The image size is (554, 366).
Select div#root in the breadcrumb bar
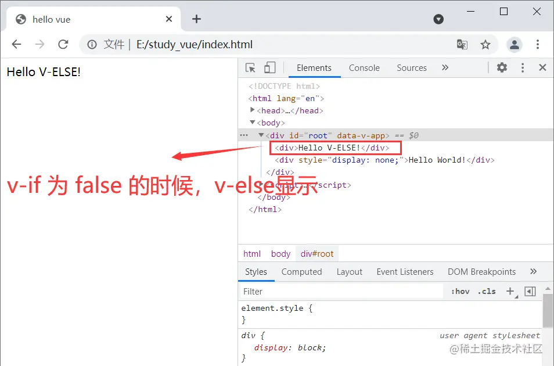(x=316, y=253)
